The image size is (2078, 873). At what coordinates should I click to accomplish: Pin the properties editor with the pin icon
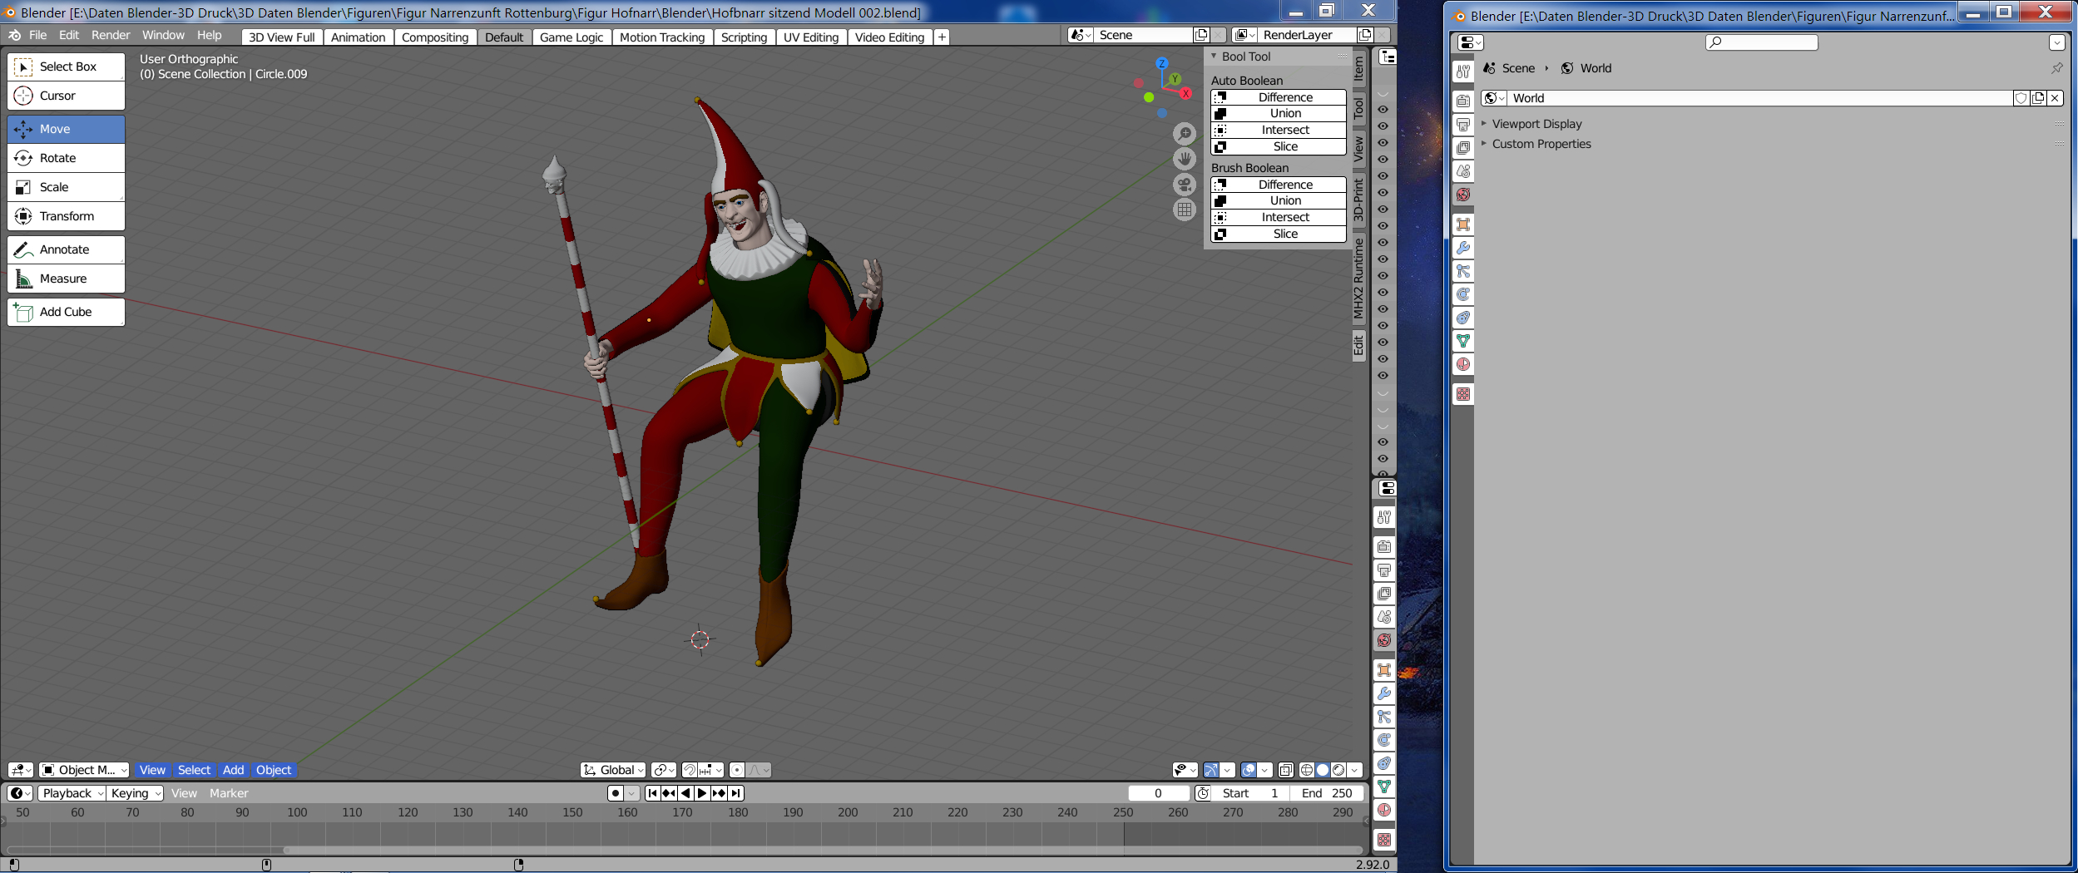(x=2056, y=68)
